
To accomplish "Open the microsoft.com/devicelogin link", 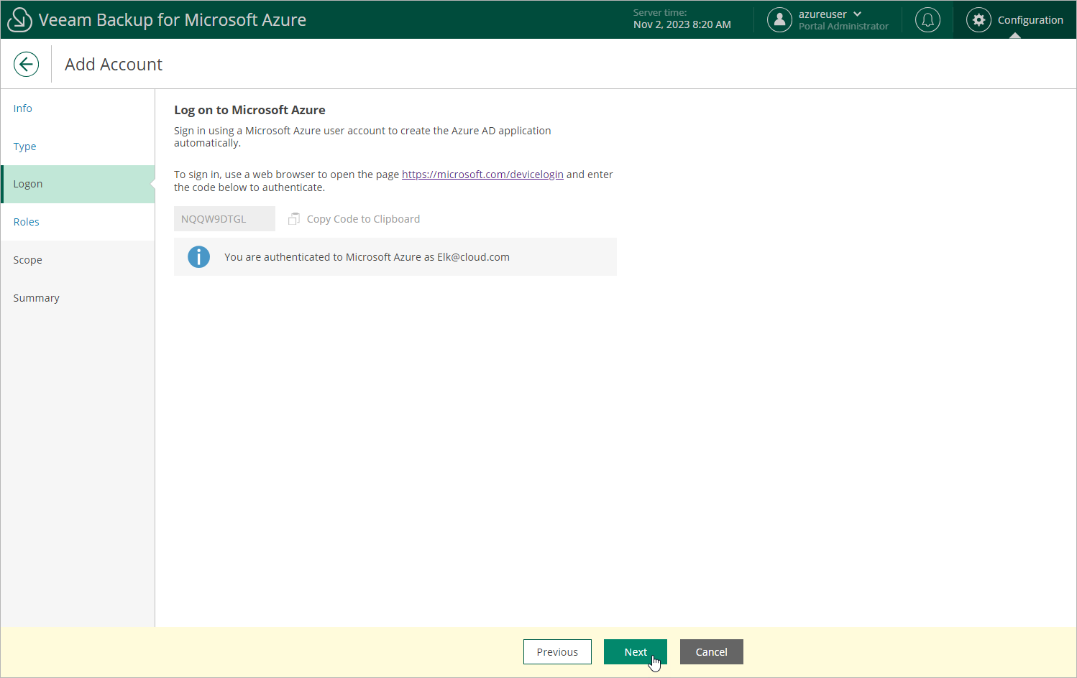I will [482, 175].
